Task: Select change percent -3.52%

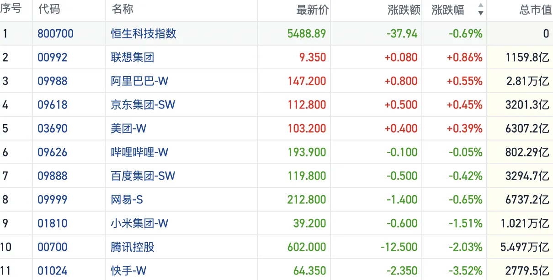Action: pyautogui.click(x=465, y=271)
